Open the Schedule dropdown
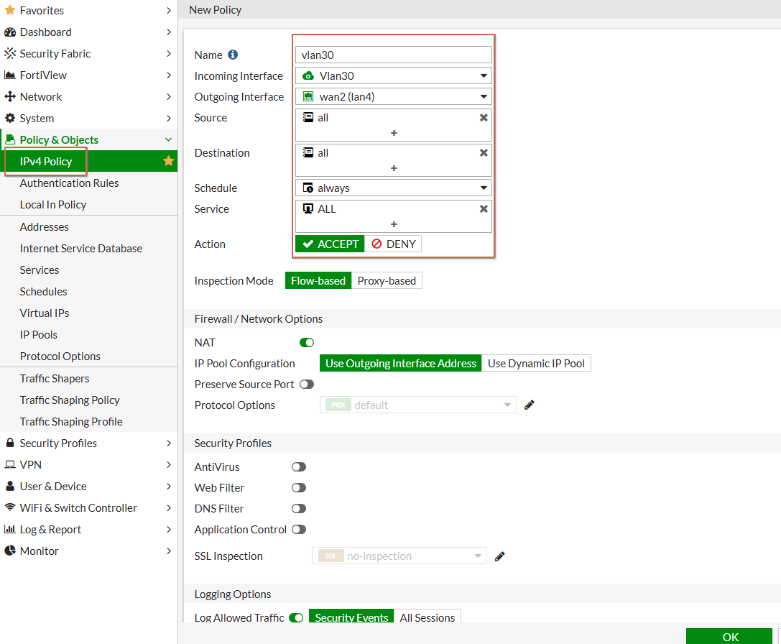This screenshot has width=781, height=644. [394, 188]
